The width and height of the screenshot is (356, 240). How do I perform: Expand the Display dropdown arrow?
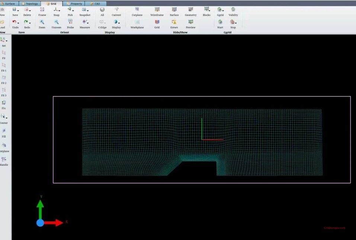tap(119, 23)
